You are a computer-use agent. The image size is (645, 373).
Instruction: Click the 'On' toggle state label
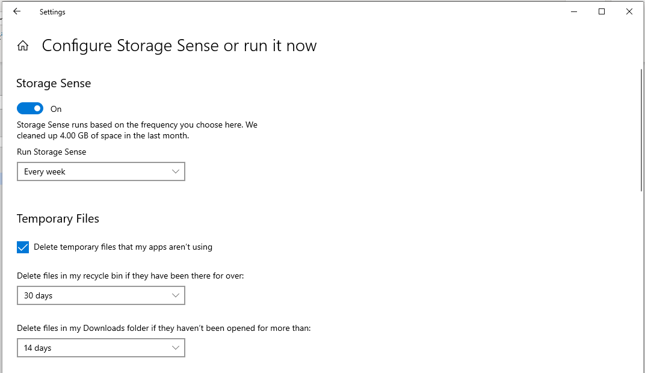pyautogui.click(x=56, y=109)
